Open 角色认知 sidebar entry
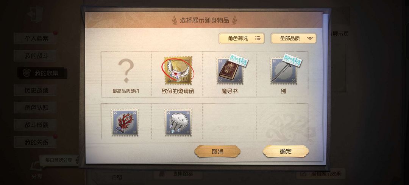This screenshot has height=185, width=409. pos(35,107)
